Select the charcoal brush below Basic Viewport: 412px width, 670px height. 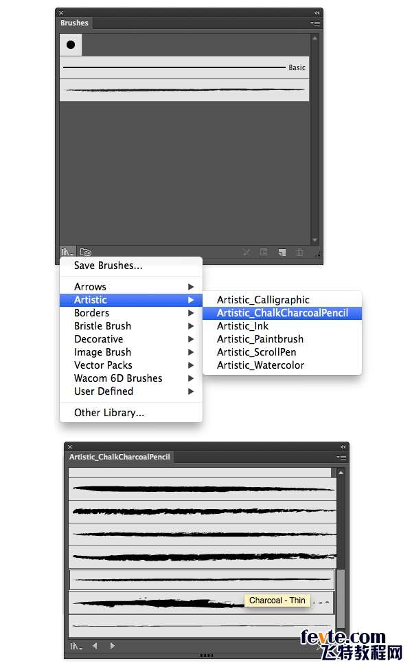click(184, 89)
